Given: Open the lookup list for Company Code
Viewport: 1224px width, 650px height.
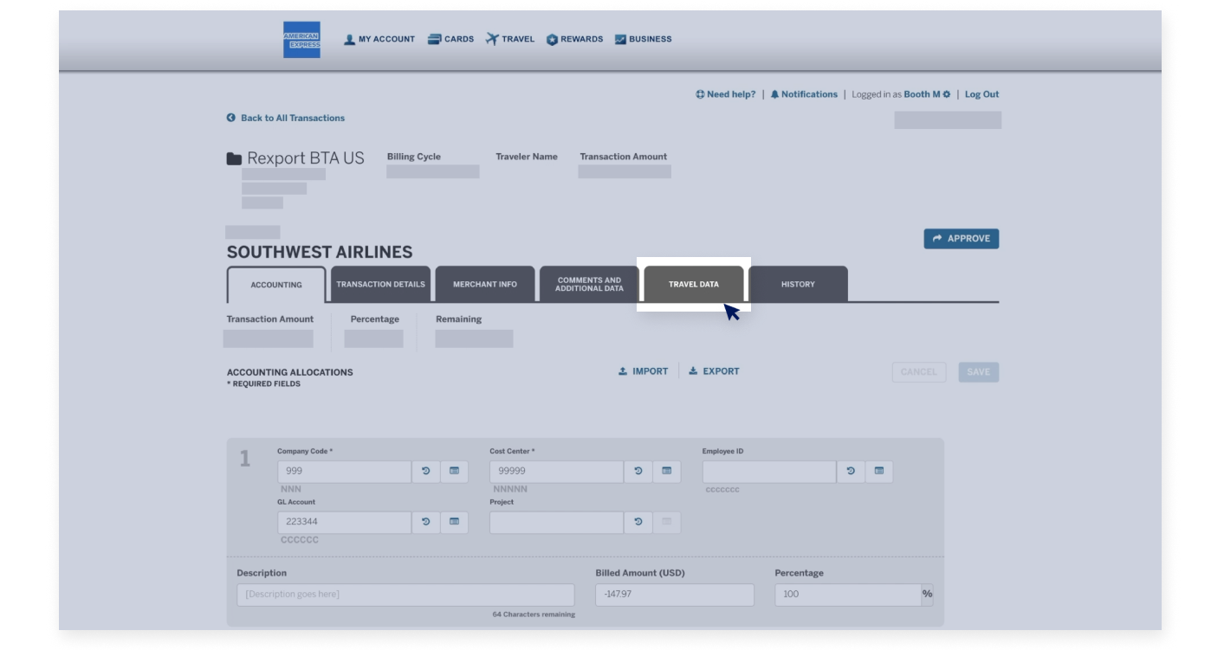Looking at the screenshot, I should click(454, 471).
